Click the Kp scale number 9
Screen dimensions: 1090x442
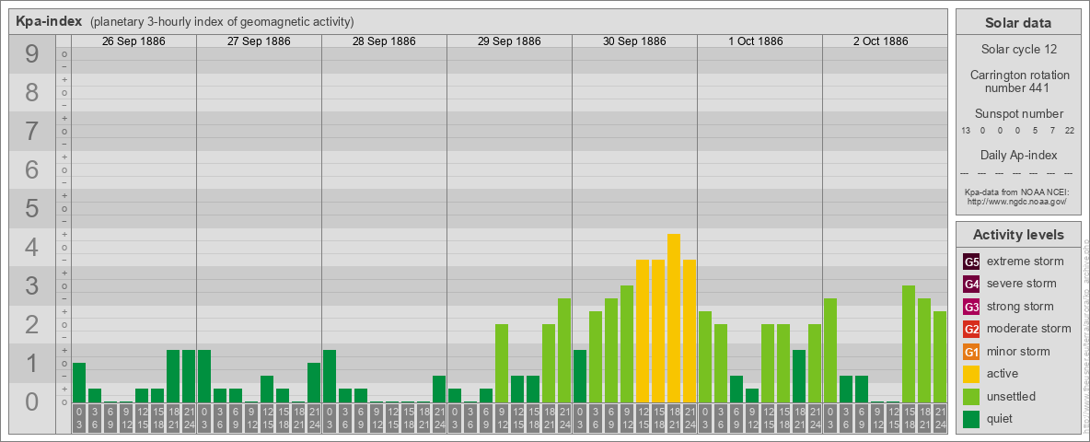click(32, 53)
